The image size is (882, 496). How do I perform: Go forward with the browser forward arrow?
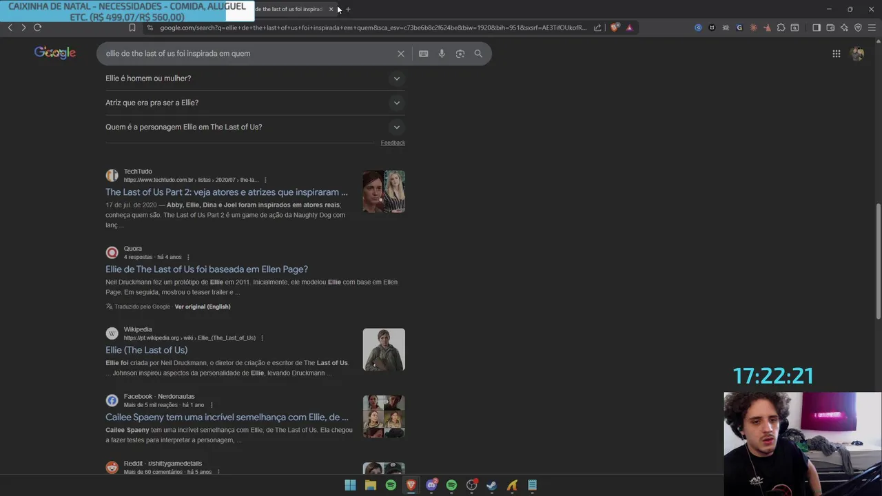coord(23,28)
